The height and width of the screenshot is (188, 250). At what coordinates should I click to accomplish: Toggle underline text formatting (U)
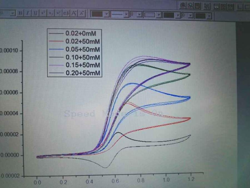click(35, 13)
